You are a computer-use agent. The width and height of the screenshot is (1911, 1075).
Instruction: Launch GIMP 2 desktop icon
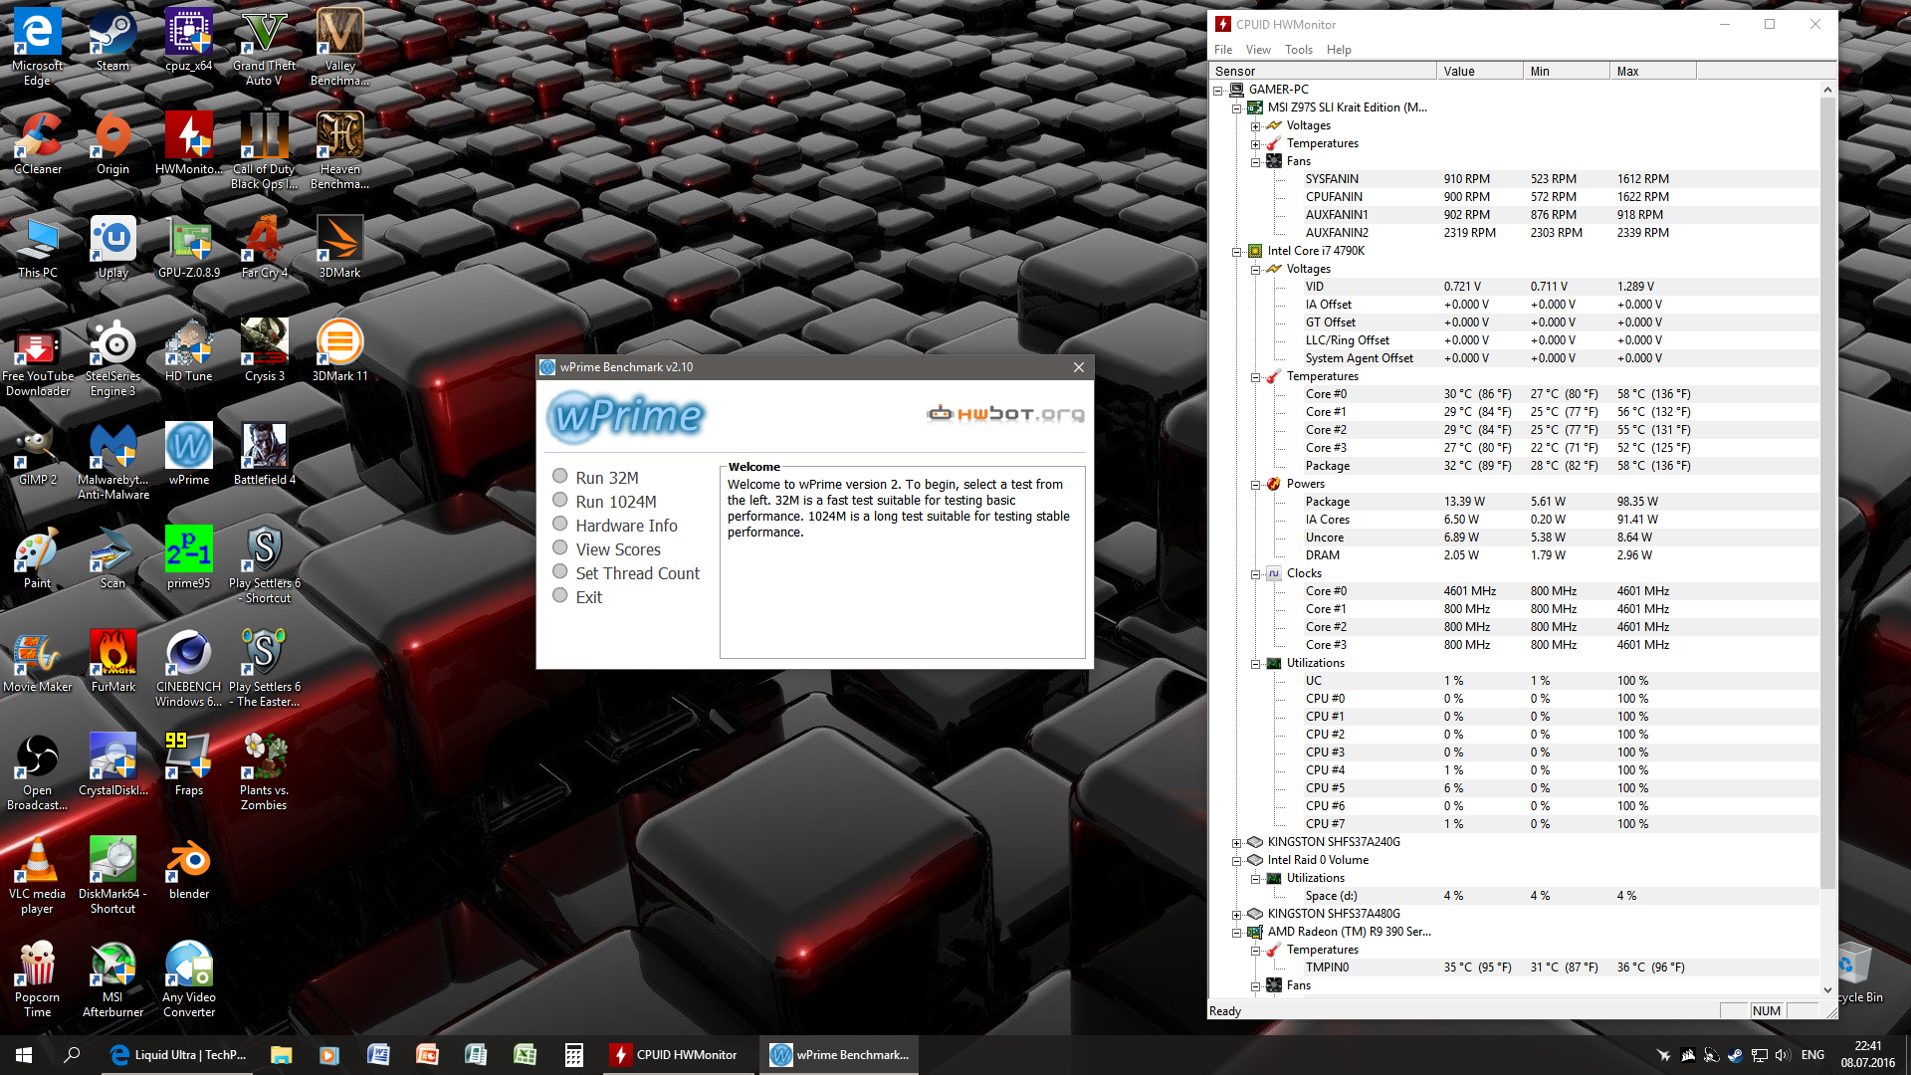tap(38, 454)
